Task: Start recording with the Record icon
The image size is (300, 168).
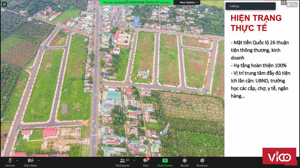Action: tap(184, 162)
